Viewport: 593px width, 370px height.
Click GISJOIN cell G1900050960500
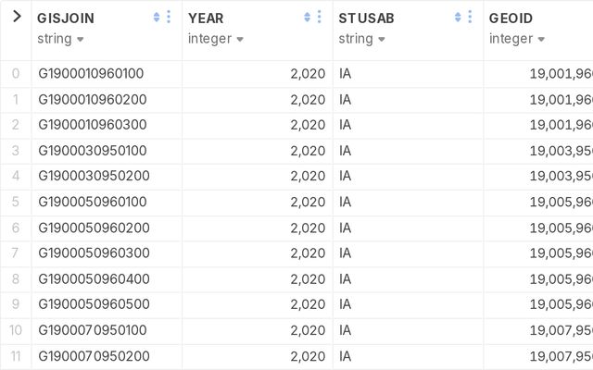91,304
